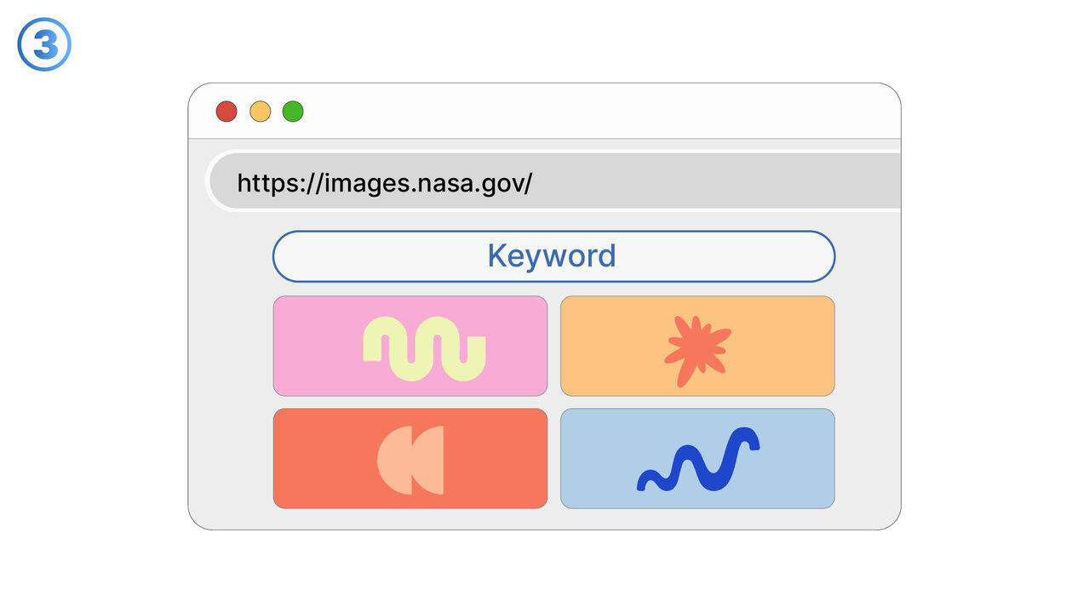Image resolution: width=1089 pixels, height=613 pixels.
Task: Click the blue number 3 step badge
Action: [x=44, y=44]
